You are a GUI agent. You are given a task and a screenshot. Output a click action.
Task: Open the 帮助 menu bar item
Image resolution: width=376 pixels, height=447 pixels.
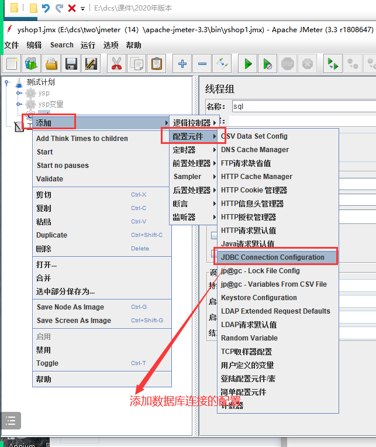coord(133,45)
